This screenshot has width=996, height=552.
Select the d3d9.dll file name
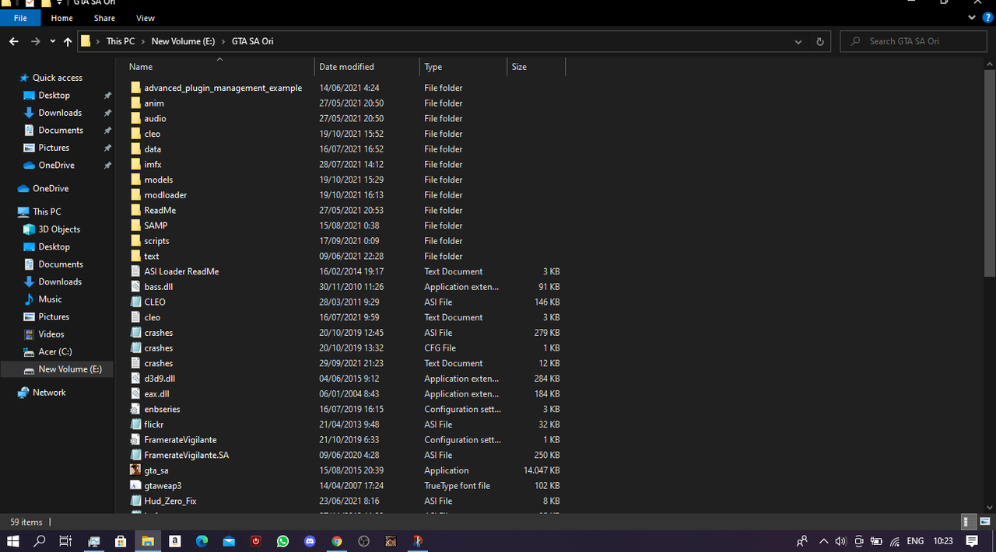160,379
